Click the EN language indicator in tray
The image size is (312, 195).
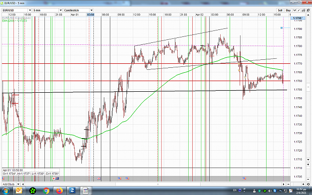pyautogui.click(x=235, y=191)
